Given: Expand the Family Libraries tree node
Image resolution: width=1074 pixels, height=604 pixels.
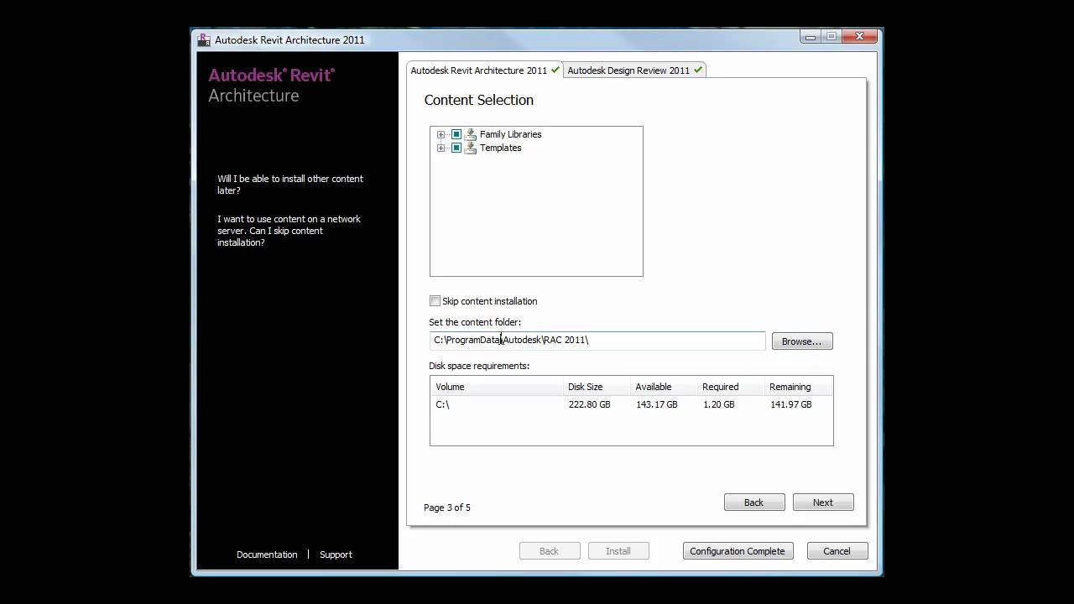Looking at the screenshot, I should pos(441,134).
